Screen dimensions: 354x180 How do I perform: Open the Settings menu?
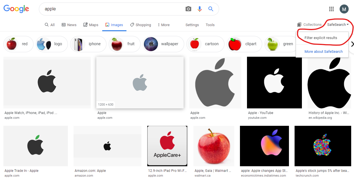tap(192, 25)
